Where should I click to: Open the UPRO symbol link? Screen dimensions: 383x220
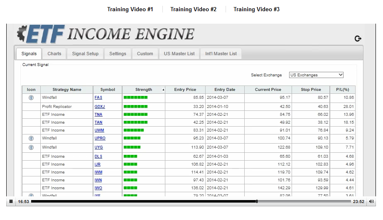click(100, 138)
